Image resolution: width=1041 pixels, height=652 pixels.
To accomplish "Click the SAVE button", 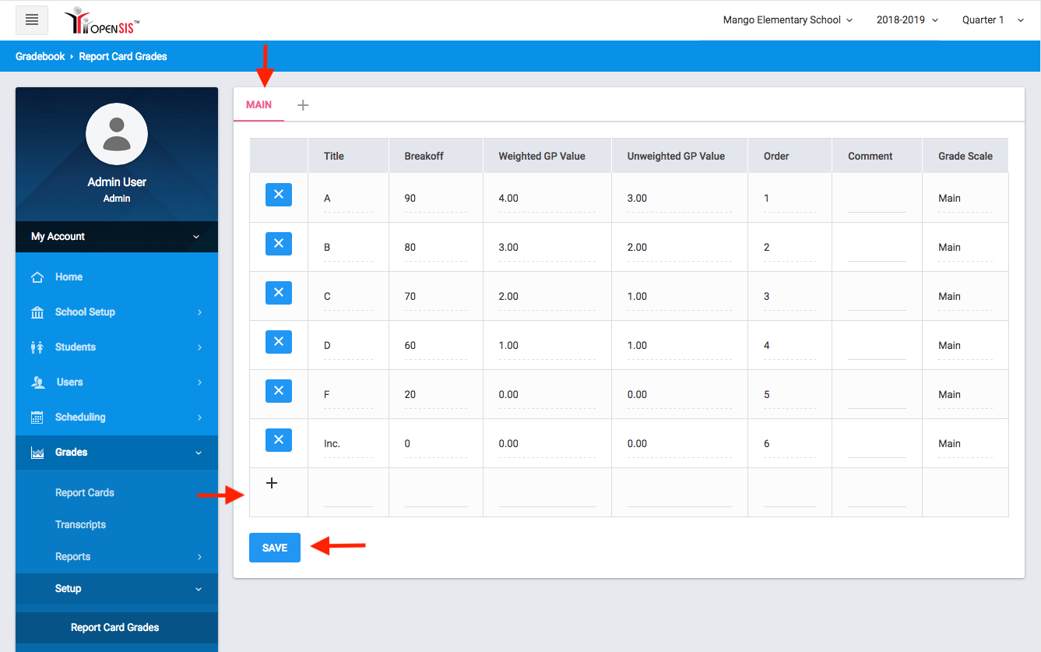I will point(274,548).
